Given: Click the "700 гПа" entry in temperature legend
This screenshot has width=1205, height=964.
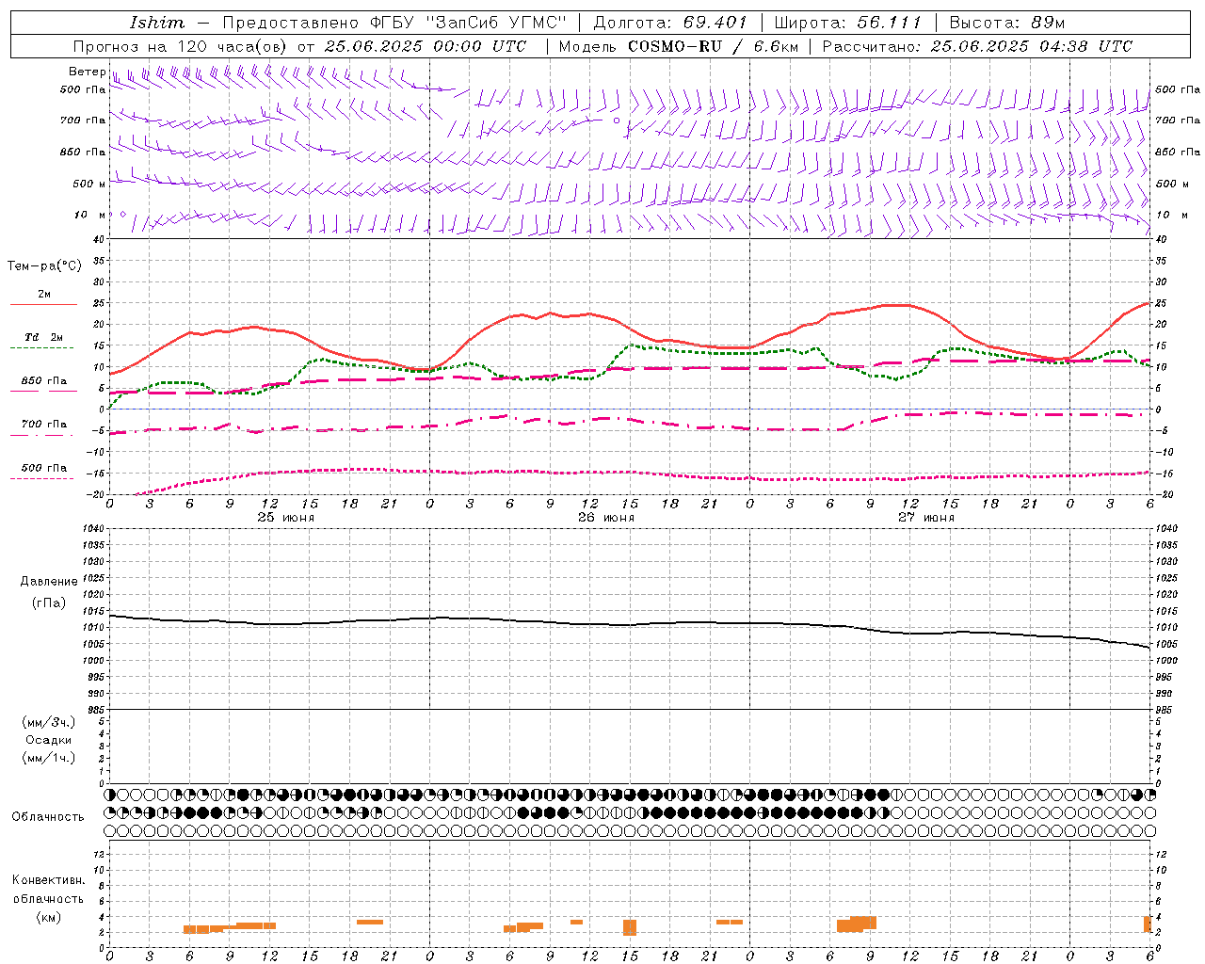Looking at the screenshot, I should coord(44,425).
